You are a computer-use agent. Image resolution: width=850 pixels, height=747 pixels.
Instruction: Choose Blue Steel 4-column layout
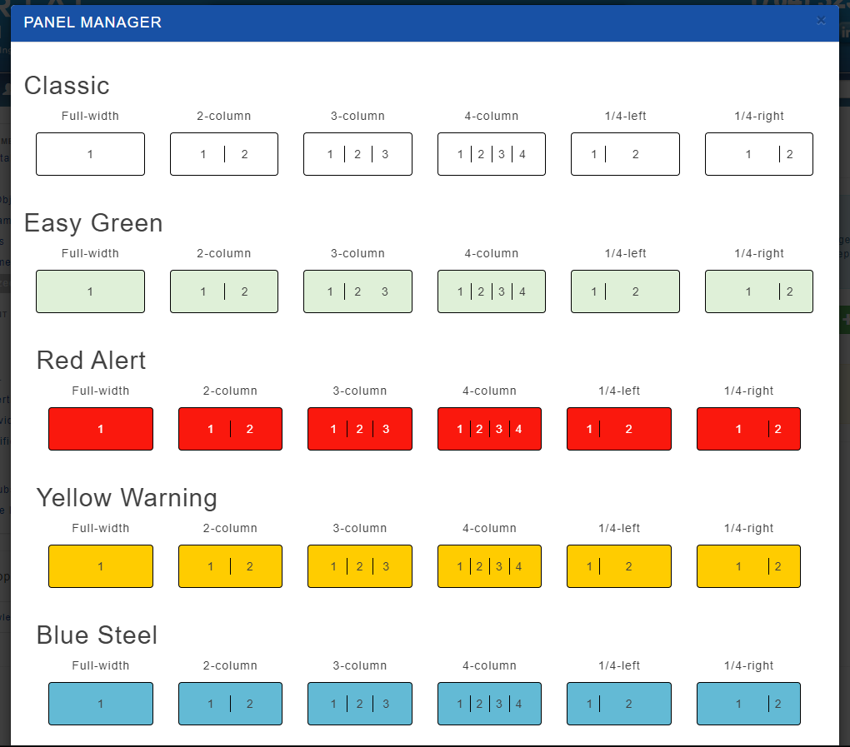pos(489,704)
